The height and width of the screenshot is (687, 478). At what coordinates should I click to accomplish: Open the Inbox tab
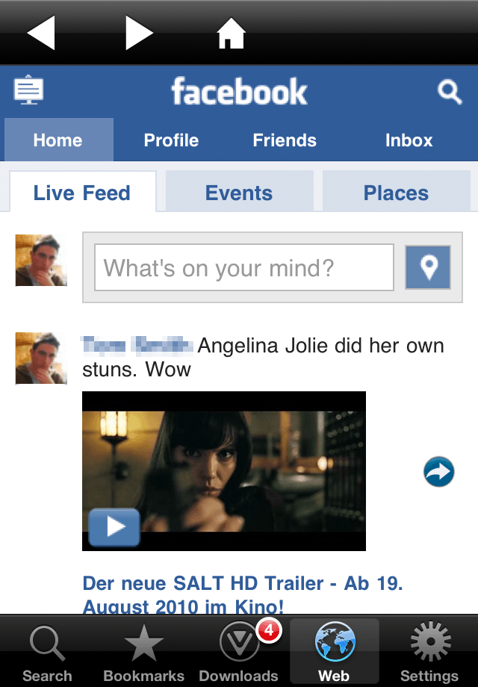pyautogui.click(x=409, y=140)
